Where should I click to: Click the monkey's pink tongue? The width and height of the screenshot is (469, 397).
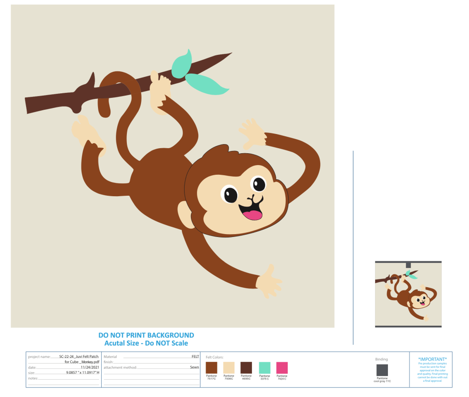(x=252, y=214)
